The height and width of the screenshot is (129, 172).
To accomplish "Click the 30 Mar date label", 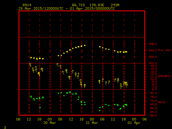I will 49,123.
